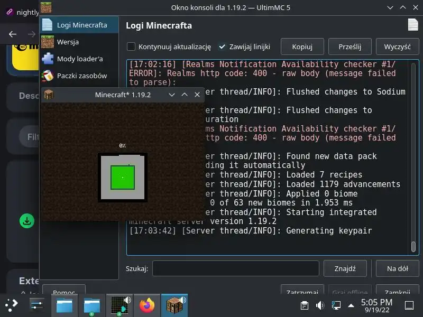Minimize the UltimMC console window
Image resolution: width=423 pixels, height=317 pixels.
point(390,7)
